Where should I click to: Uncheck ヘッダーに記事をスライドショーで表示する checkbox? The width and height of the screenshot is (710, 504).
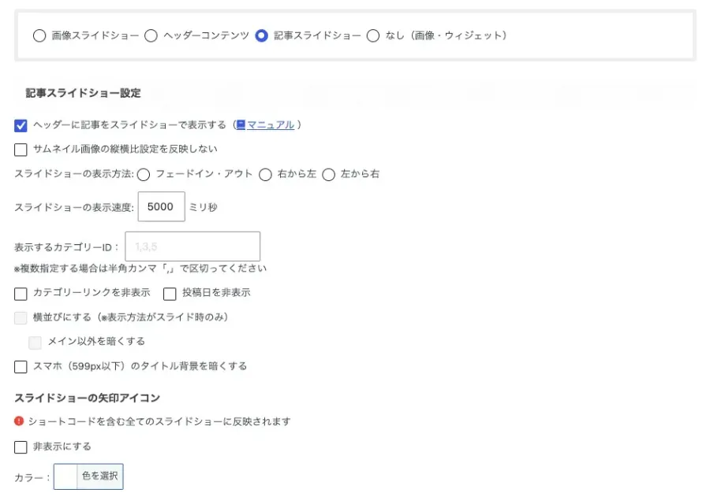(x=21, y=125)
